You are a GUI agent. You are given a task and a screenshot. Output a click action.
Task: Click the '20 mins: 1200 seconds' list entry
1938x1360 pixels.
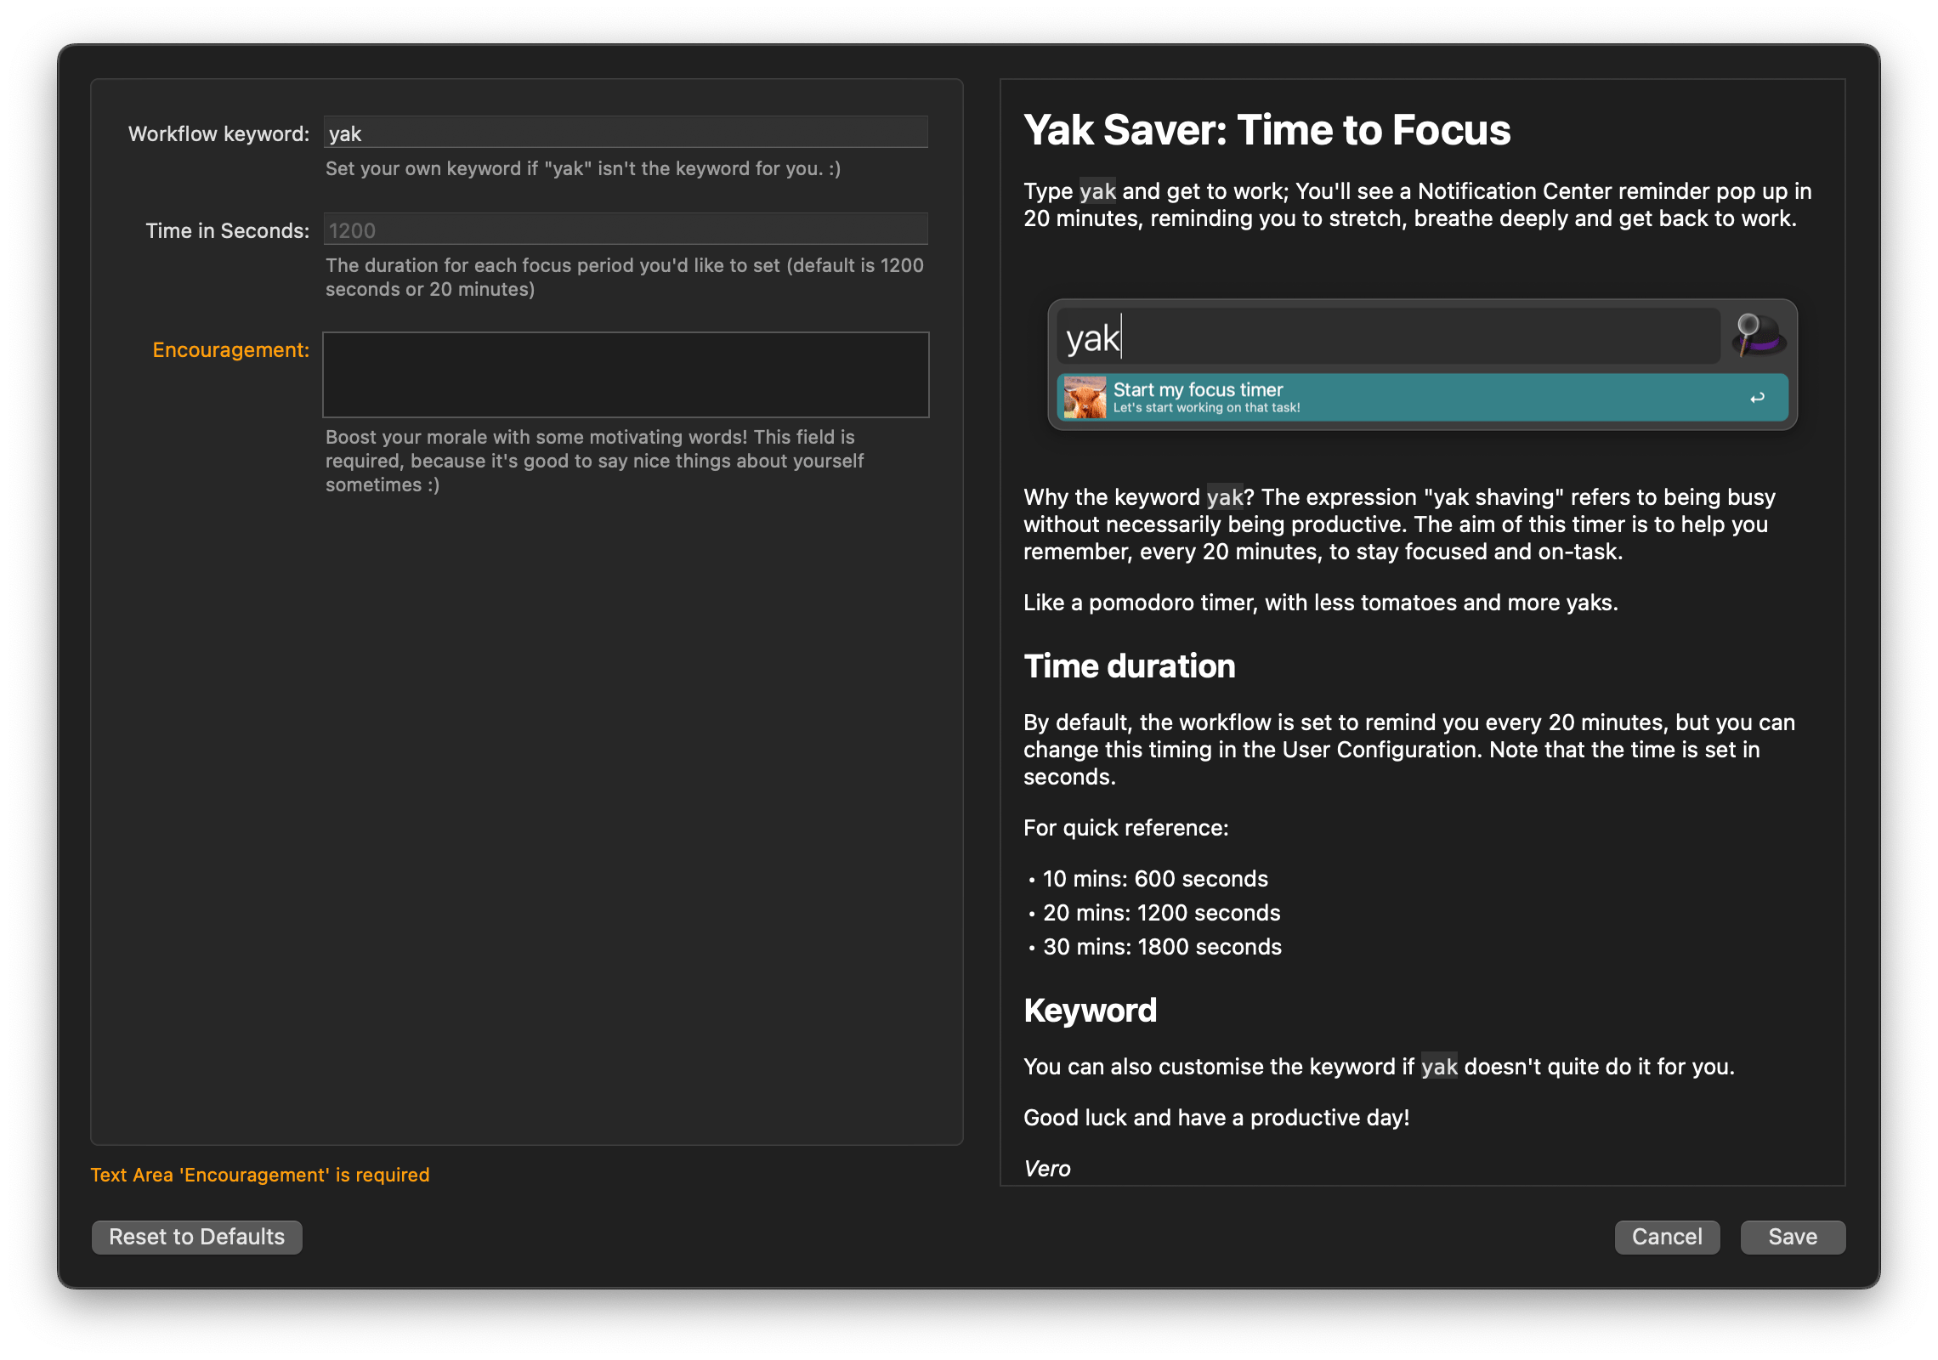(1161, 912)
